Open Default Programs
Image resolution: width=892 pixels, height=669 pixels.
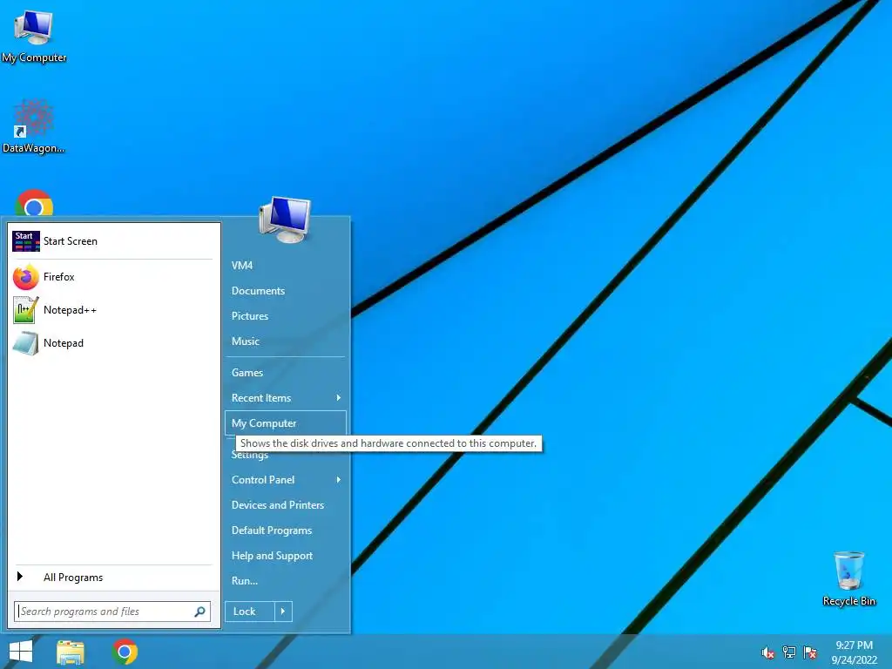pos(285,530)
